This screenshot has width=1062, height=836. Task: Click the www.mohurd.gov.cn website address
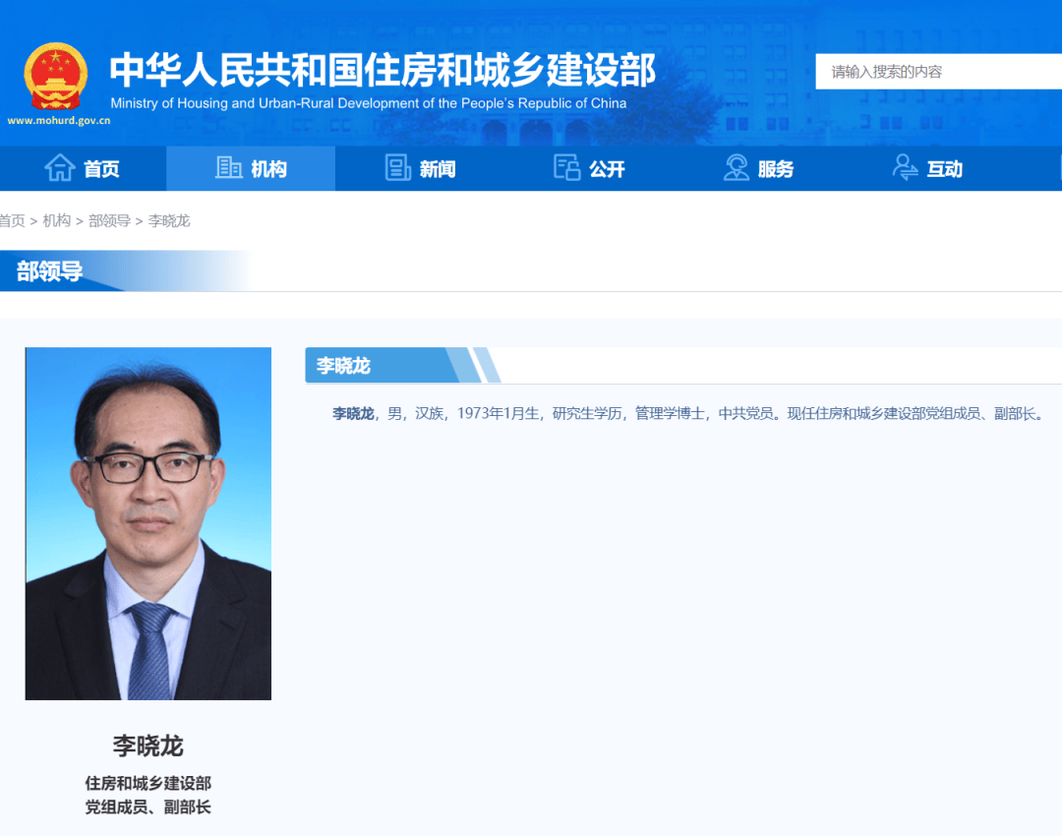pos(59,121)
